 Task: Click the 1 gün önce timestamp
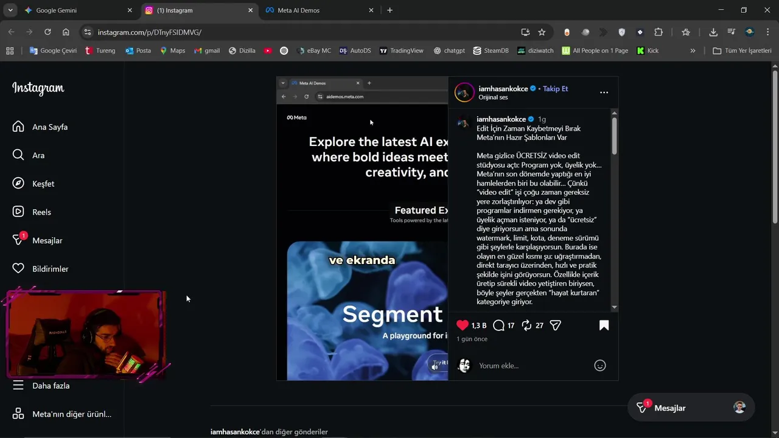coord(472,339)
